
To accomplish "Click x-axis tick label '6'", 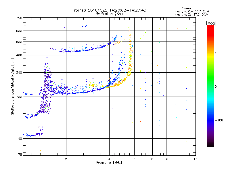I will click(134, 159).
